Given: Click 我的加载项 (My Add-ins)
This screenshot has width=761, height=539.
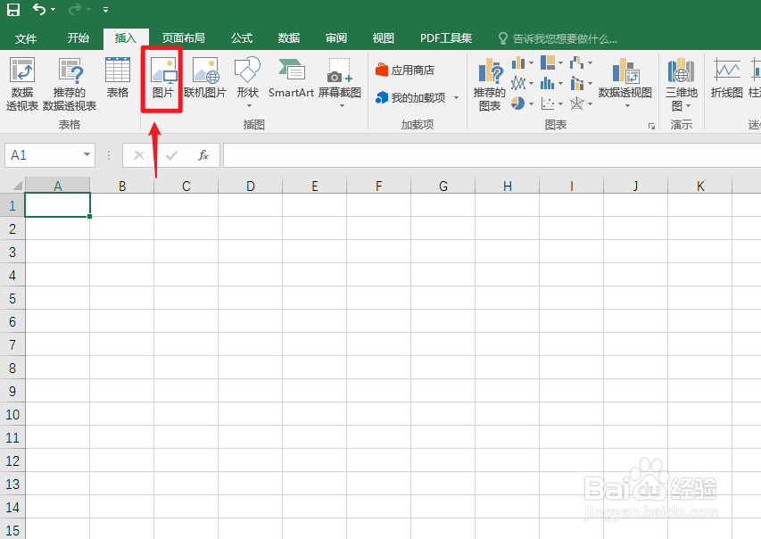Looking at the screenshot, I should [416, 97].
